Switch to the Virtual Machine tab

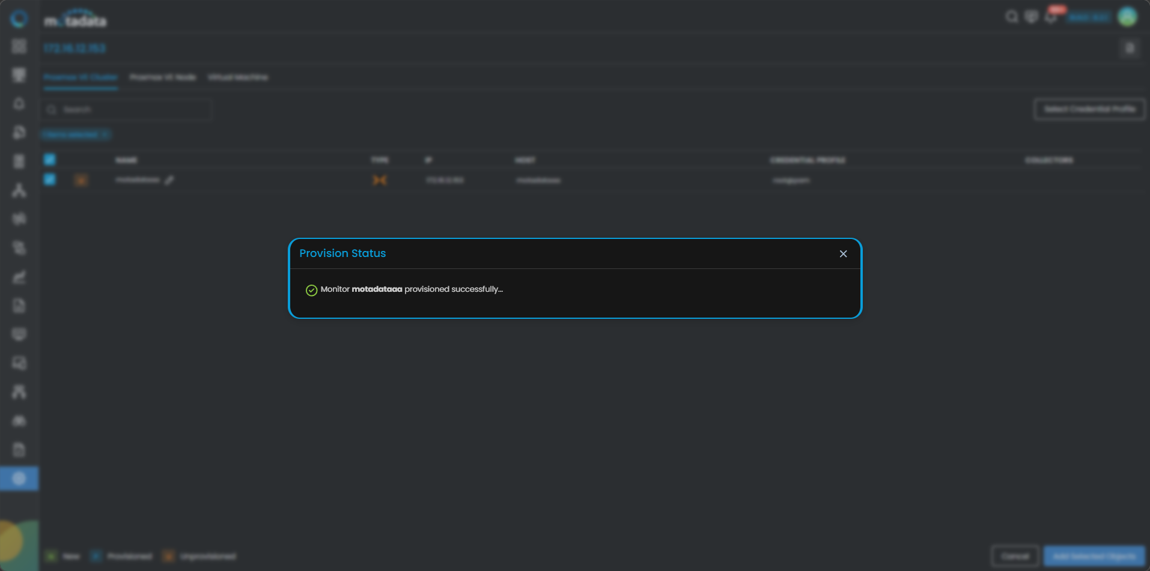point(238,77)
